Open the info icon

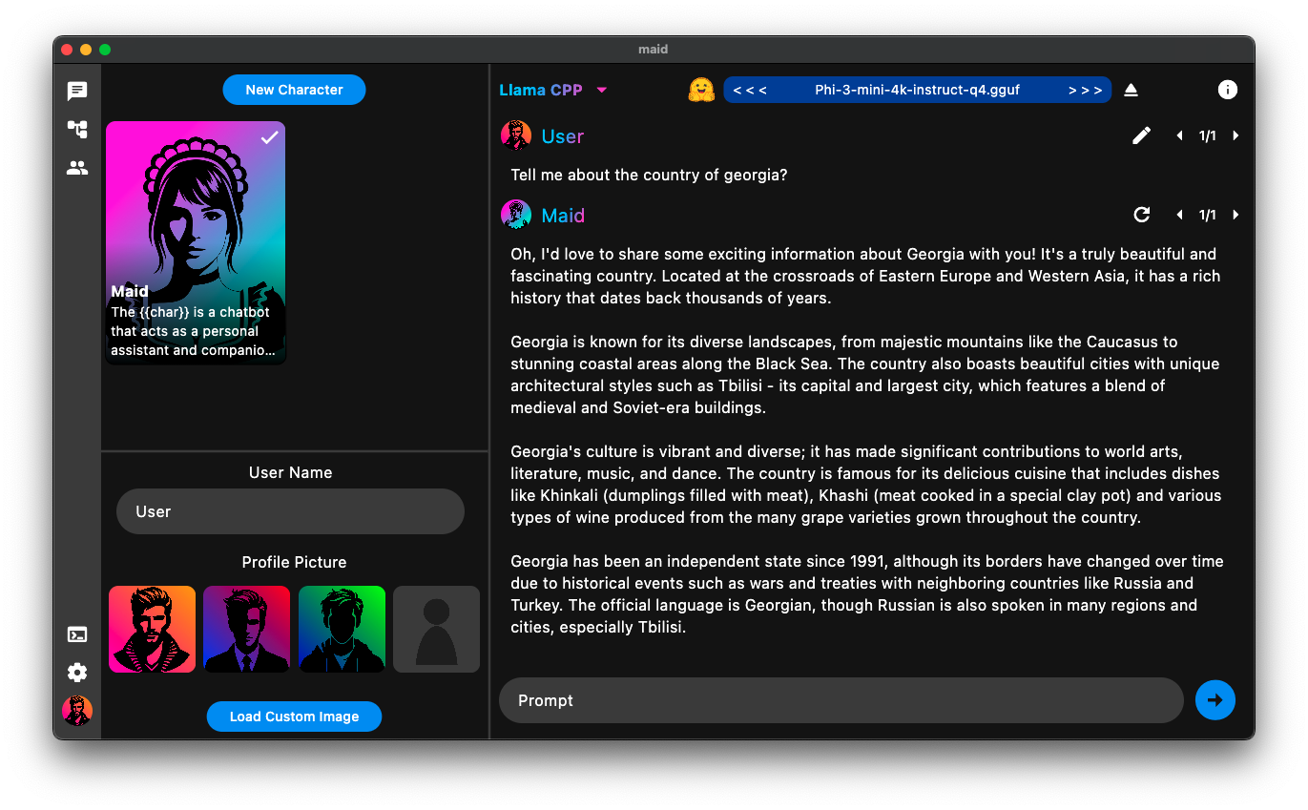1228,90
